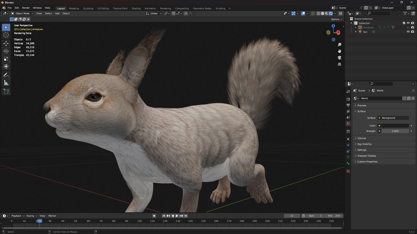This screenshot has height=234, width=417.
Task: Switch to the Sculpting workspace tab
Action: [88, 8]
